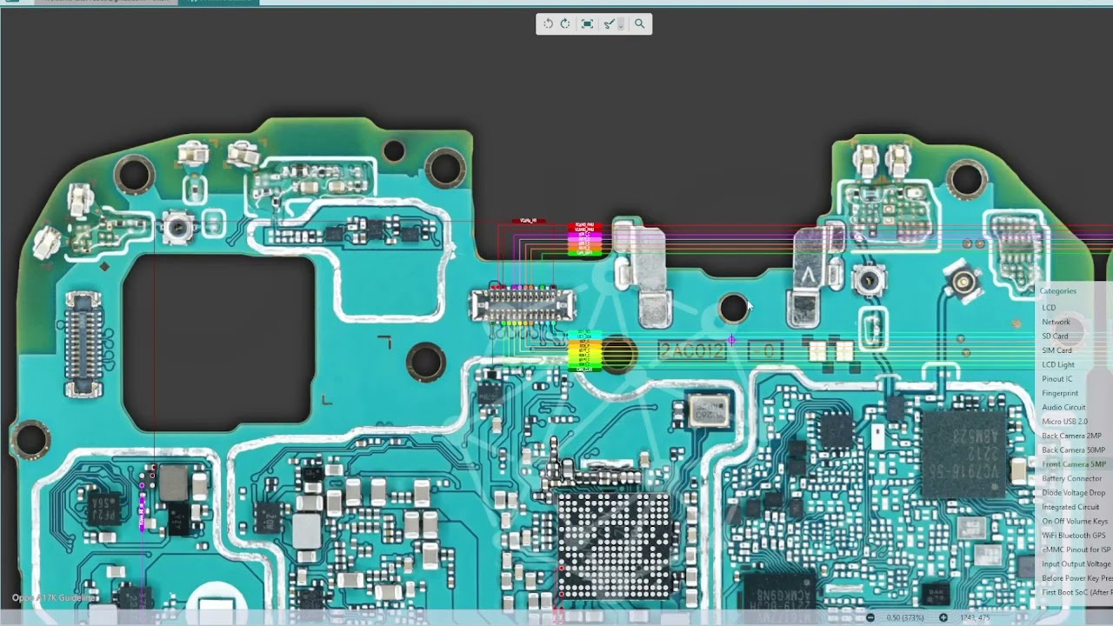
Task: Click the 2AC012 silkscreen label on board
Action: (x=692, y=351)
